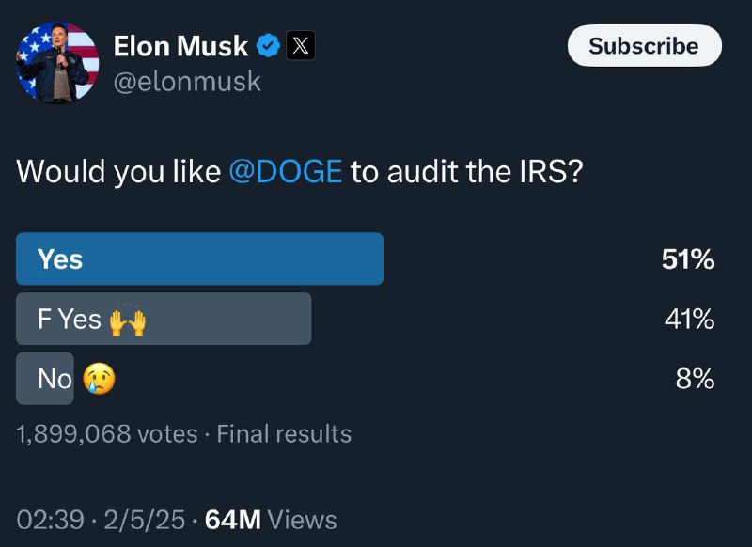The width and height of the screenshot is (752, 547).
Task: Click the 1,899,068 votes count
Action: coord(107,434)
